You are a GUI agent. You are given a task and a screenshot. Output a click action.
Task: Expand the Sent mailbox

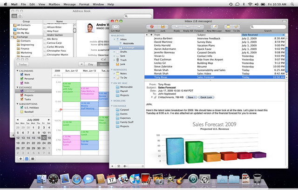(x=114, y=56)
